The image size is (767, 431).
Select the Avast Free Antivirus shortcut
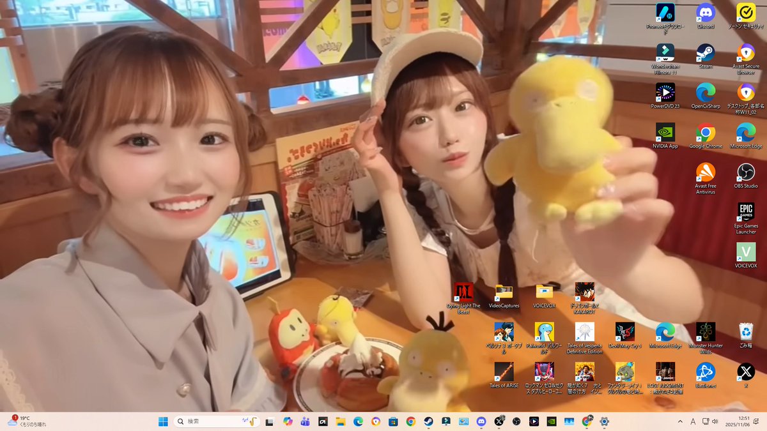pos(706,179)
